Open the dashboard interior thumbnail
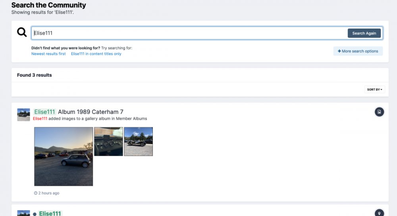Viewport: 397px width, 216px height. tap(108, 141)
